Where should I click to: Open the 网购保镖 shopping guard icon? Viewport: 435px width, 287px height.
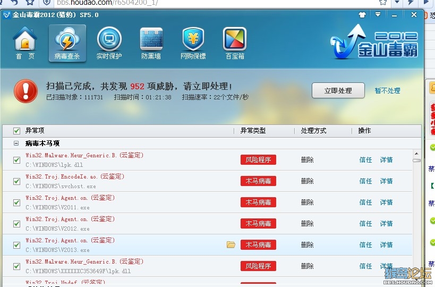(x=193, y=43)
